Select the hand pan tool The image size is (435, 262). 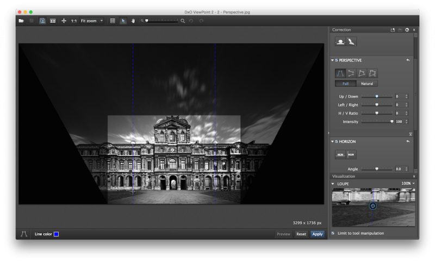tap(133, 21)
